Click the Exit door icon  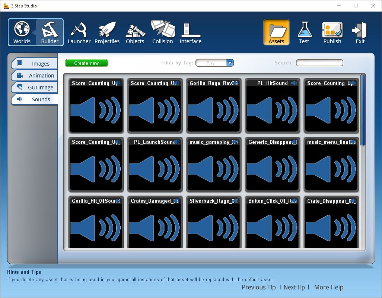click(x=360, y=29)
